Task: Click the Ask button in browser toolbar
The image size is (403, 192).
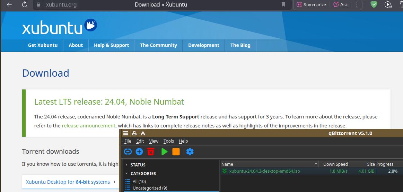Action: 341,4
